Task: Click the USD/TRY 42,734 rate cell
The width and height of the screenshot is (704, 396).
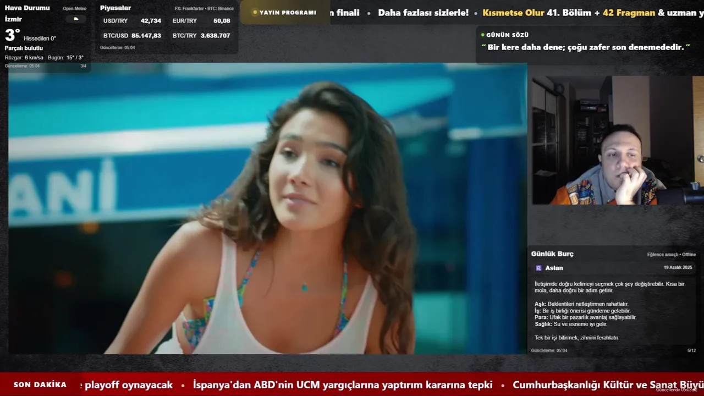Action: [132, 21]
